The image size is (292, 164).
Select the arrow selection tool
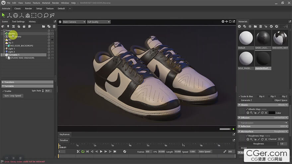[x=3, y=15]
